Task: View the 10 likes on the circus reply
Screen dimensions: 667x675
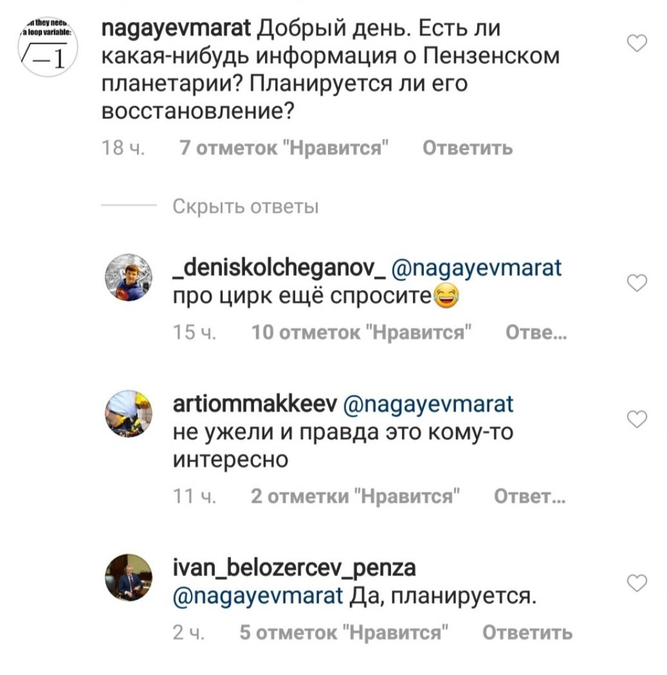Action: [361, 332]
